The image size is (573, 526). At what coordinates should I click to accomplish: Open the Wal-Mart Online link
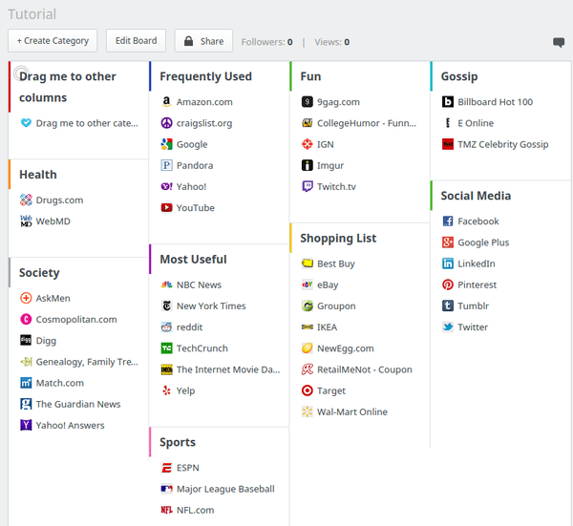coord(352,412)
